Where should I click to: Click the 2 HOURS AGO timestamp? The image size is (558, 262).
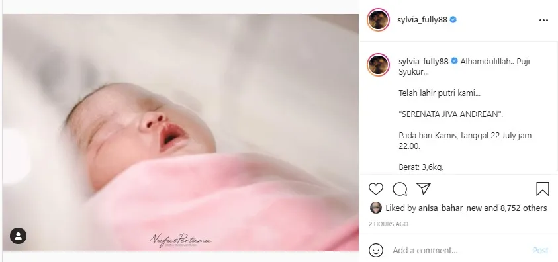pyautogui.click(x=389, y=224)
